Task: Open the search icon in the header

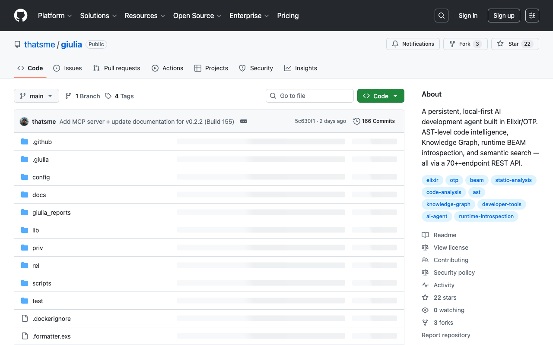Action: [x=441, y=15]
